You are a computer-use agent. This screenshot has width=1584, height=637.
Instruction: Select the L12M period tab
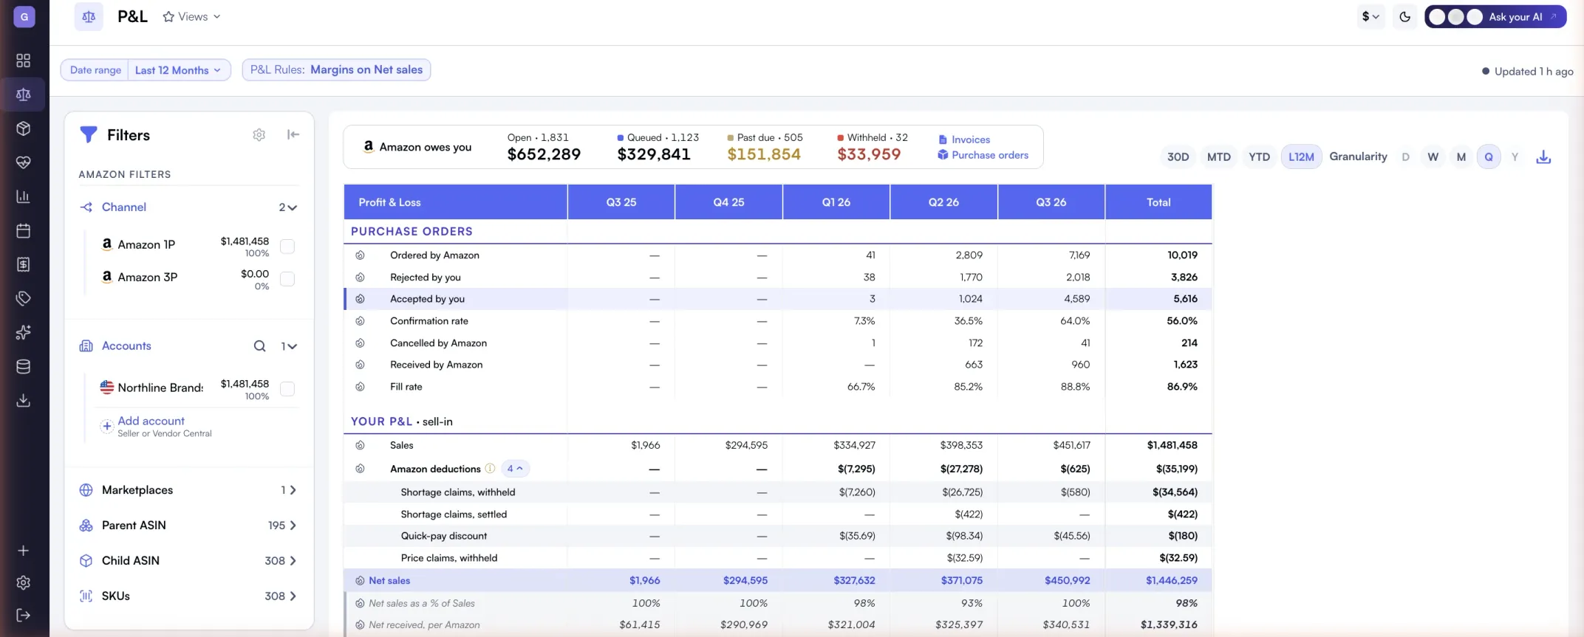[x=1301, y=156]
